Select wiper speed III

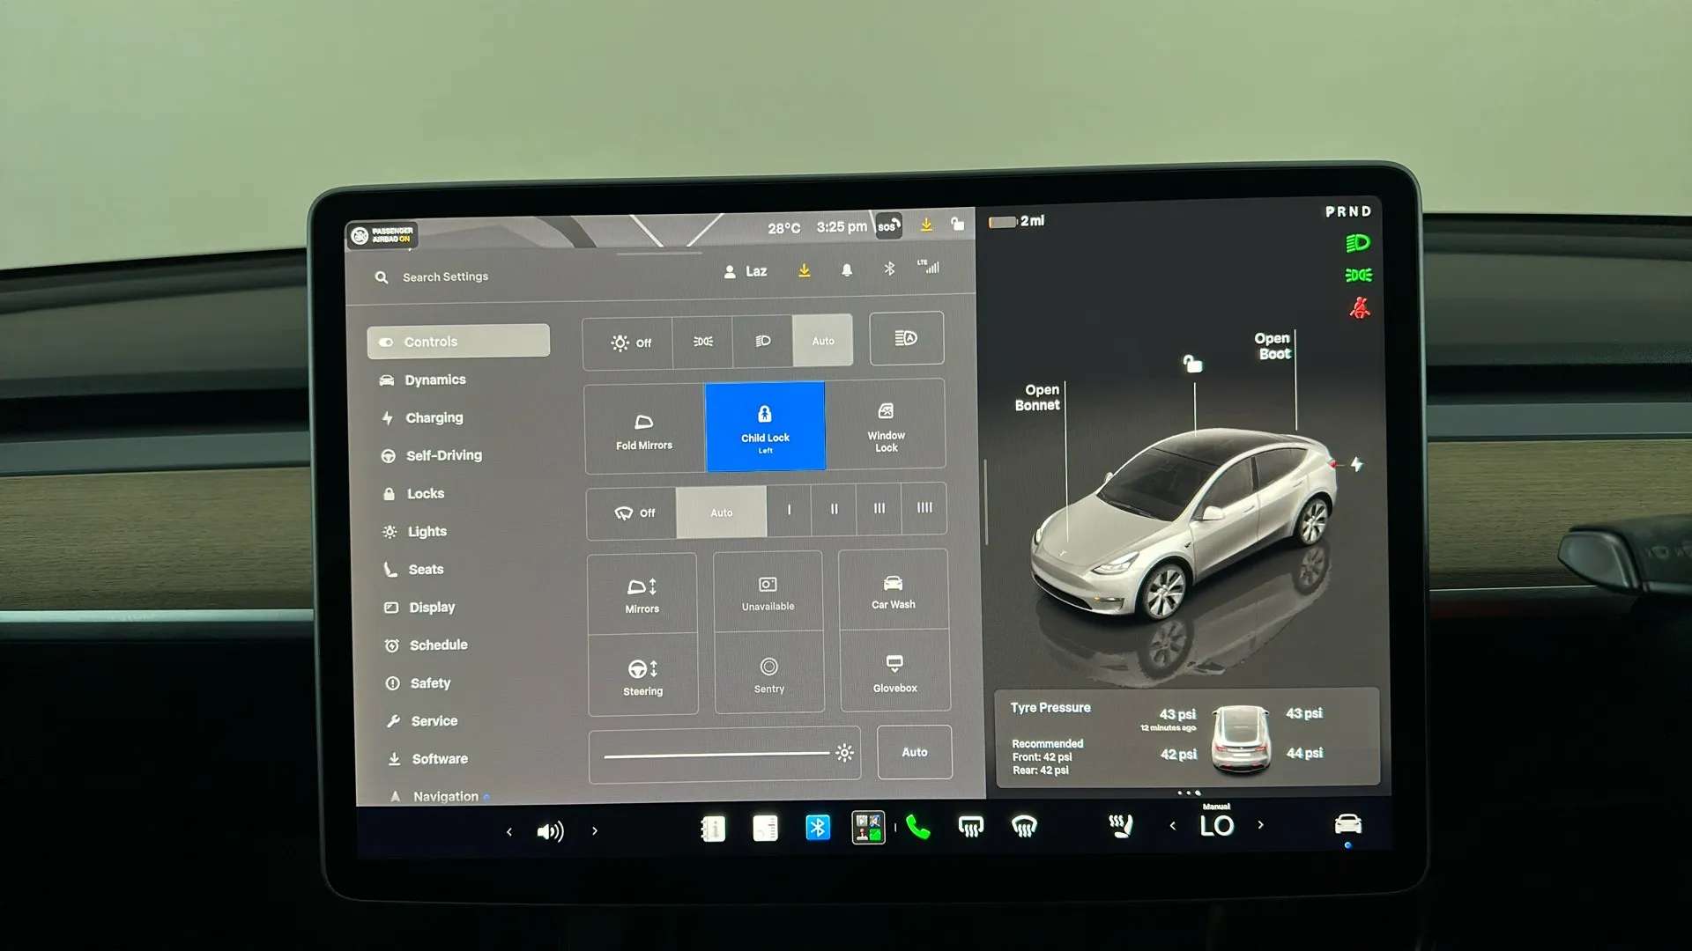tap(879, 508)
